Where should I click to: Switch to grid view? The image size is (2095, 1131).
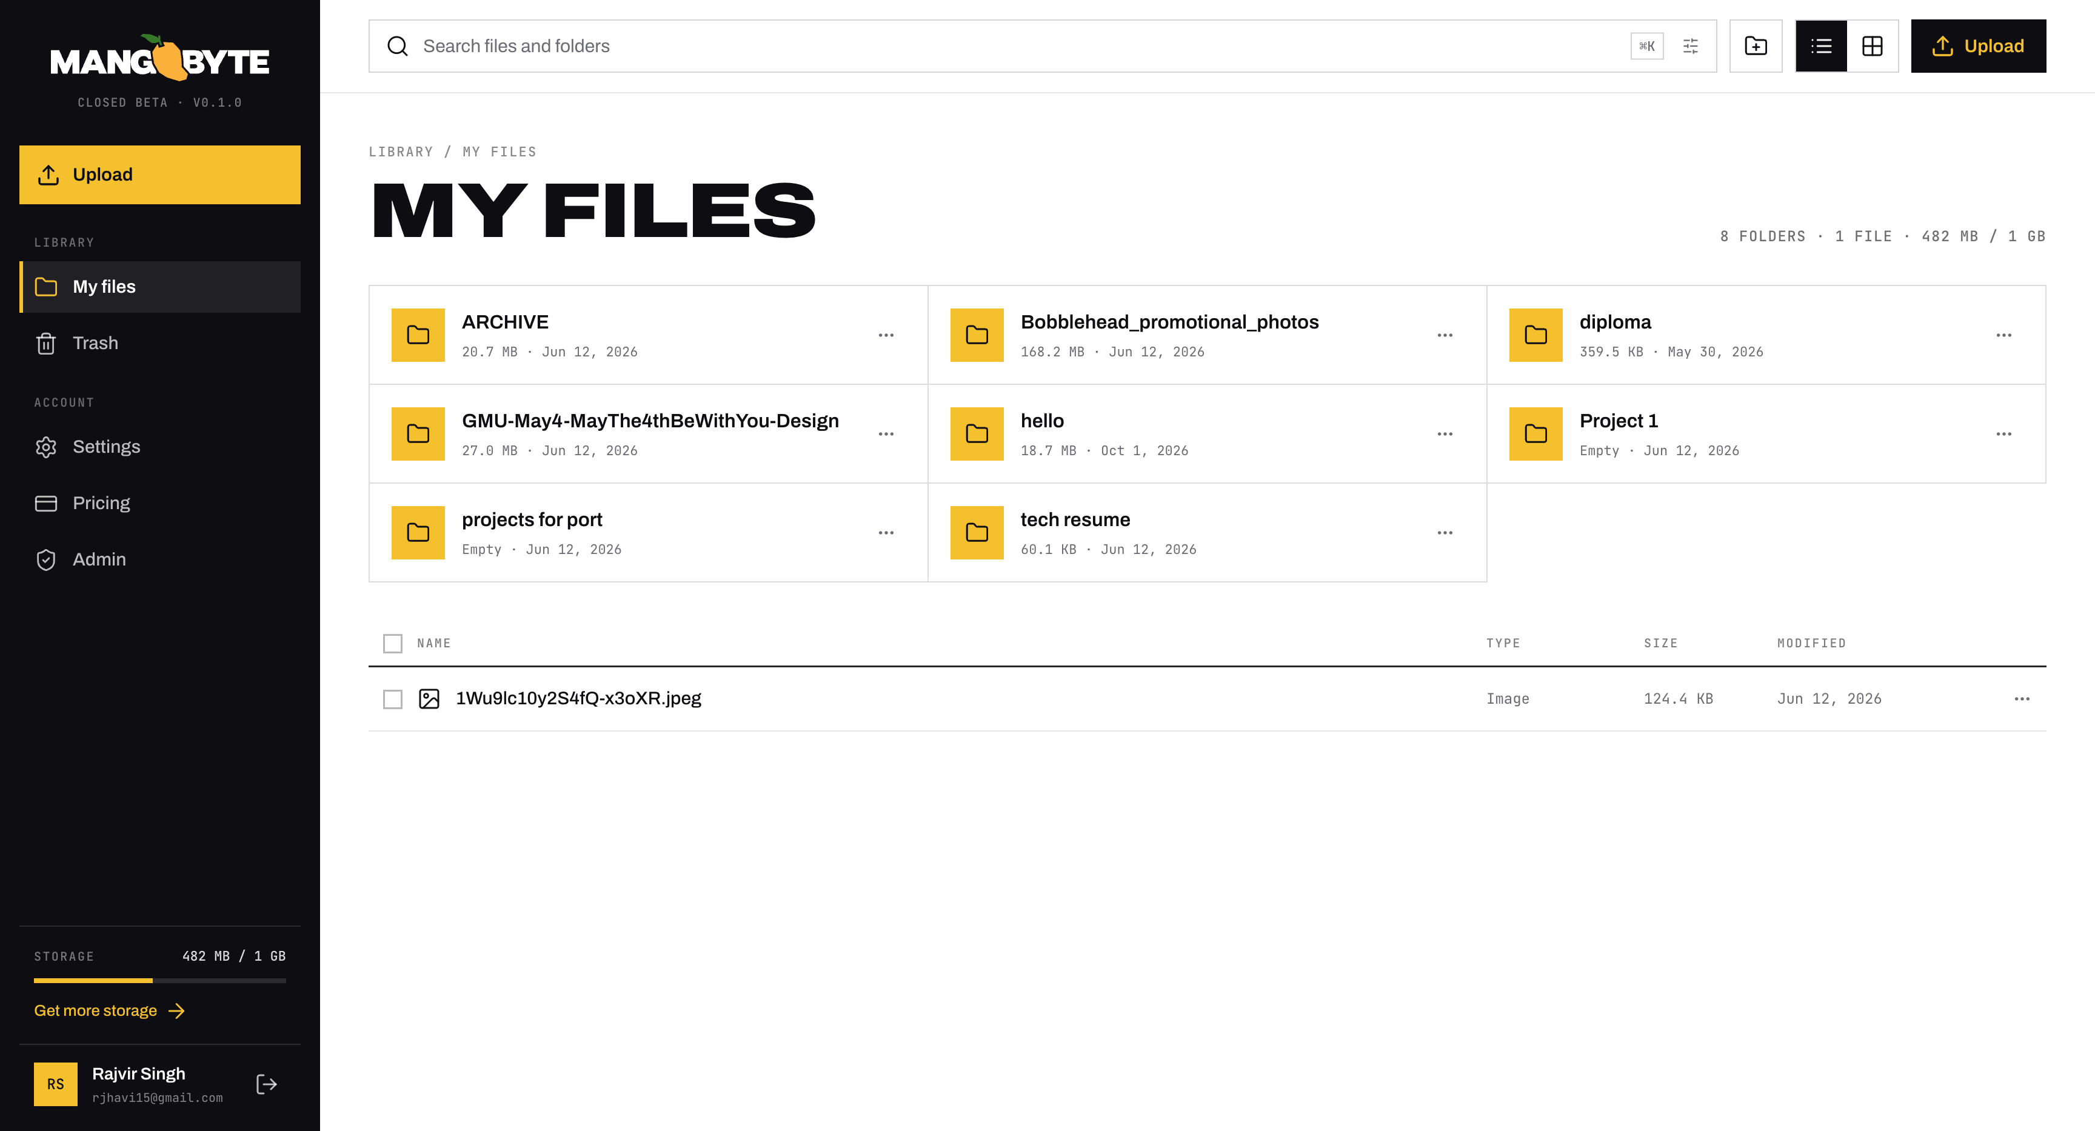click(x=1872, y=46)
